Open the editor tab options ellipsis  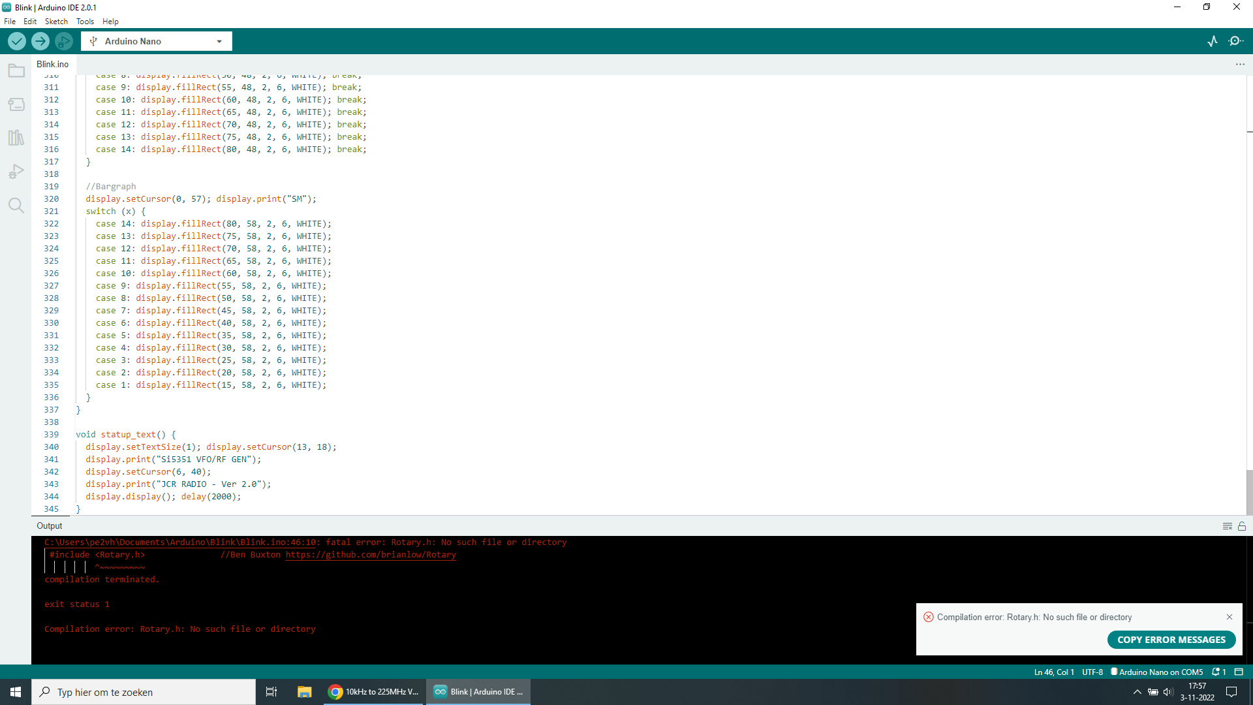point(1240,64)
